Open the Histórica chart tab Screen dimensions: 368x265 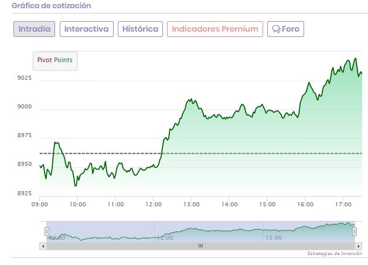[141, 29]
